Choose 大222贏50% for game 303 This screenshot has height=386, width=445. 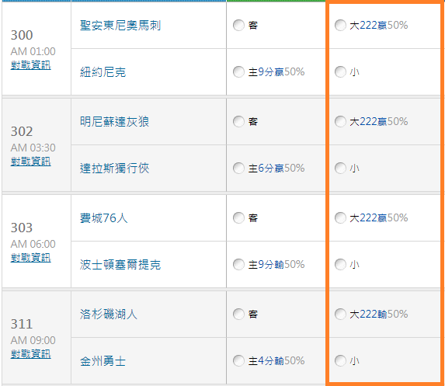click(x=340, y=218)
